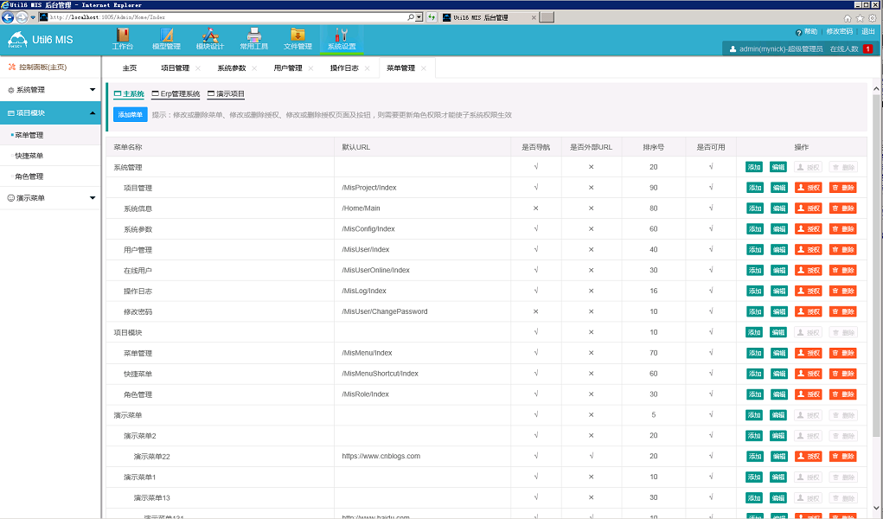Viewport: 883px width, 519px height.
Task: Click 删除 button for 项目管理 row
Action: 842,188
